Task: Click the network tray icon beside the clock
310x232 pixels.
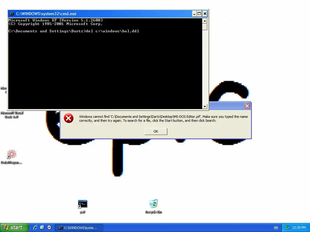Action: pos(287,228)
